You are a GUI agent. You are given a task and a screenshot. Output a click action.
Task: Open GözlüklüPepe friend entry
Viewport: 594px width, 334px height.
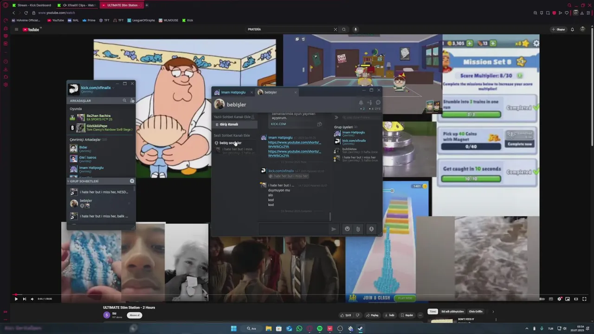[101, 128]
